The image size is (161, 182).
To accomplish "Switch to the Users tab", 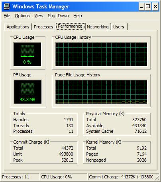I will [119, 27].
